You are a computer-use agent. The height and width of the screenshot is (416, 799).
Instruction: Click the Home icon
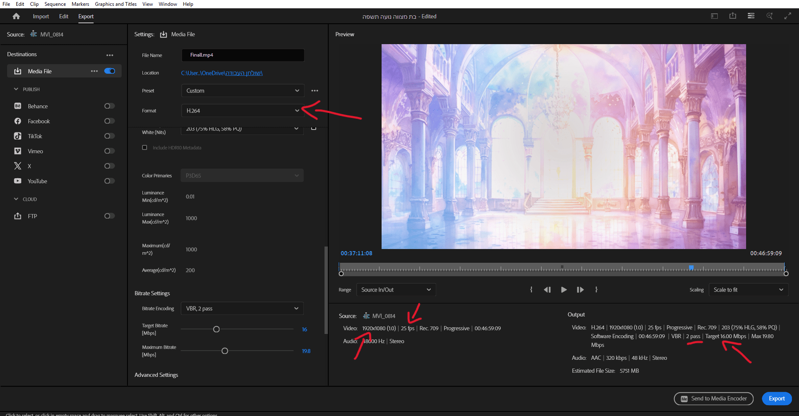16,16
